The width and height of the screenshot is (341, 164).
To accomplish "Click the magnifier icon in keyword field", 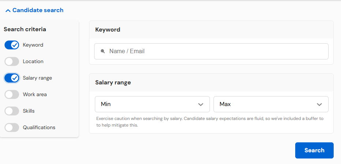I will coord(103,51).
